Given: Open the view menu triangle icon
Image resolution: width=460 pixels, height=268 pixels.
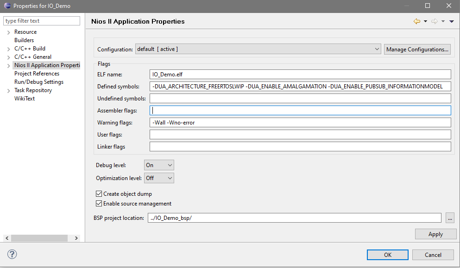Looking at the screenshot, I should [452, 21].
